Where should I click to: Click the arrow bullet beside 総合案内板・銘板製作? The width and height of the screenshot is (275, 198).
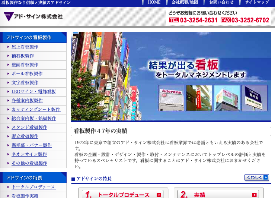(8, 119)
